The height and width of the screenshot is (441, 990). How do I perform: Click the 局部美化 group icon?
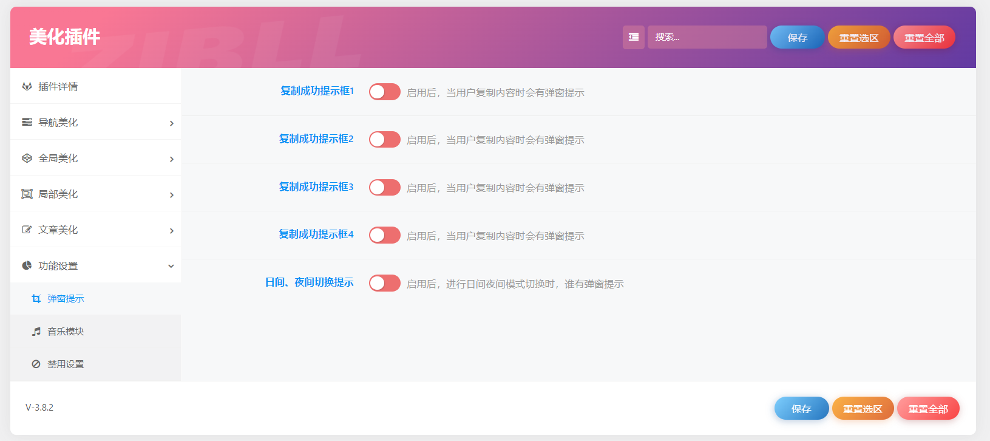point(27,194)
